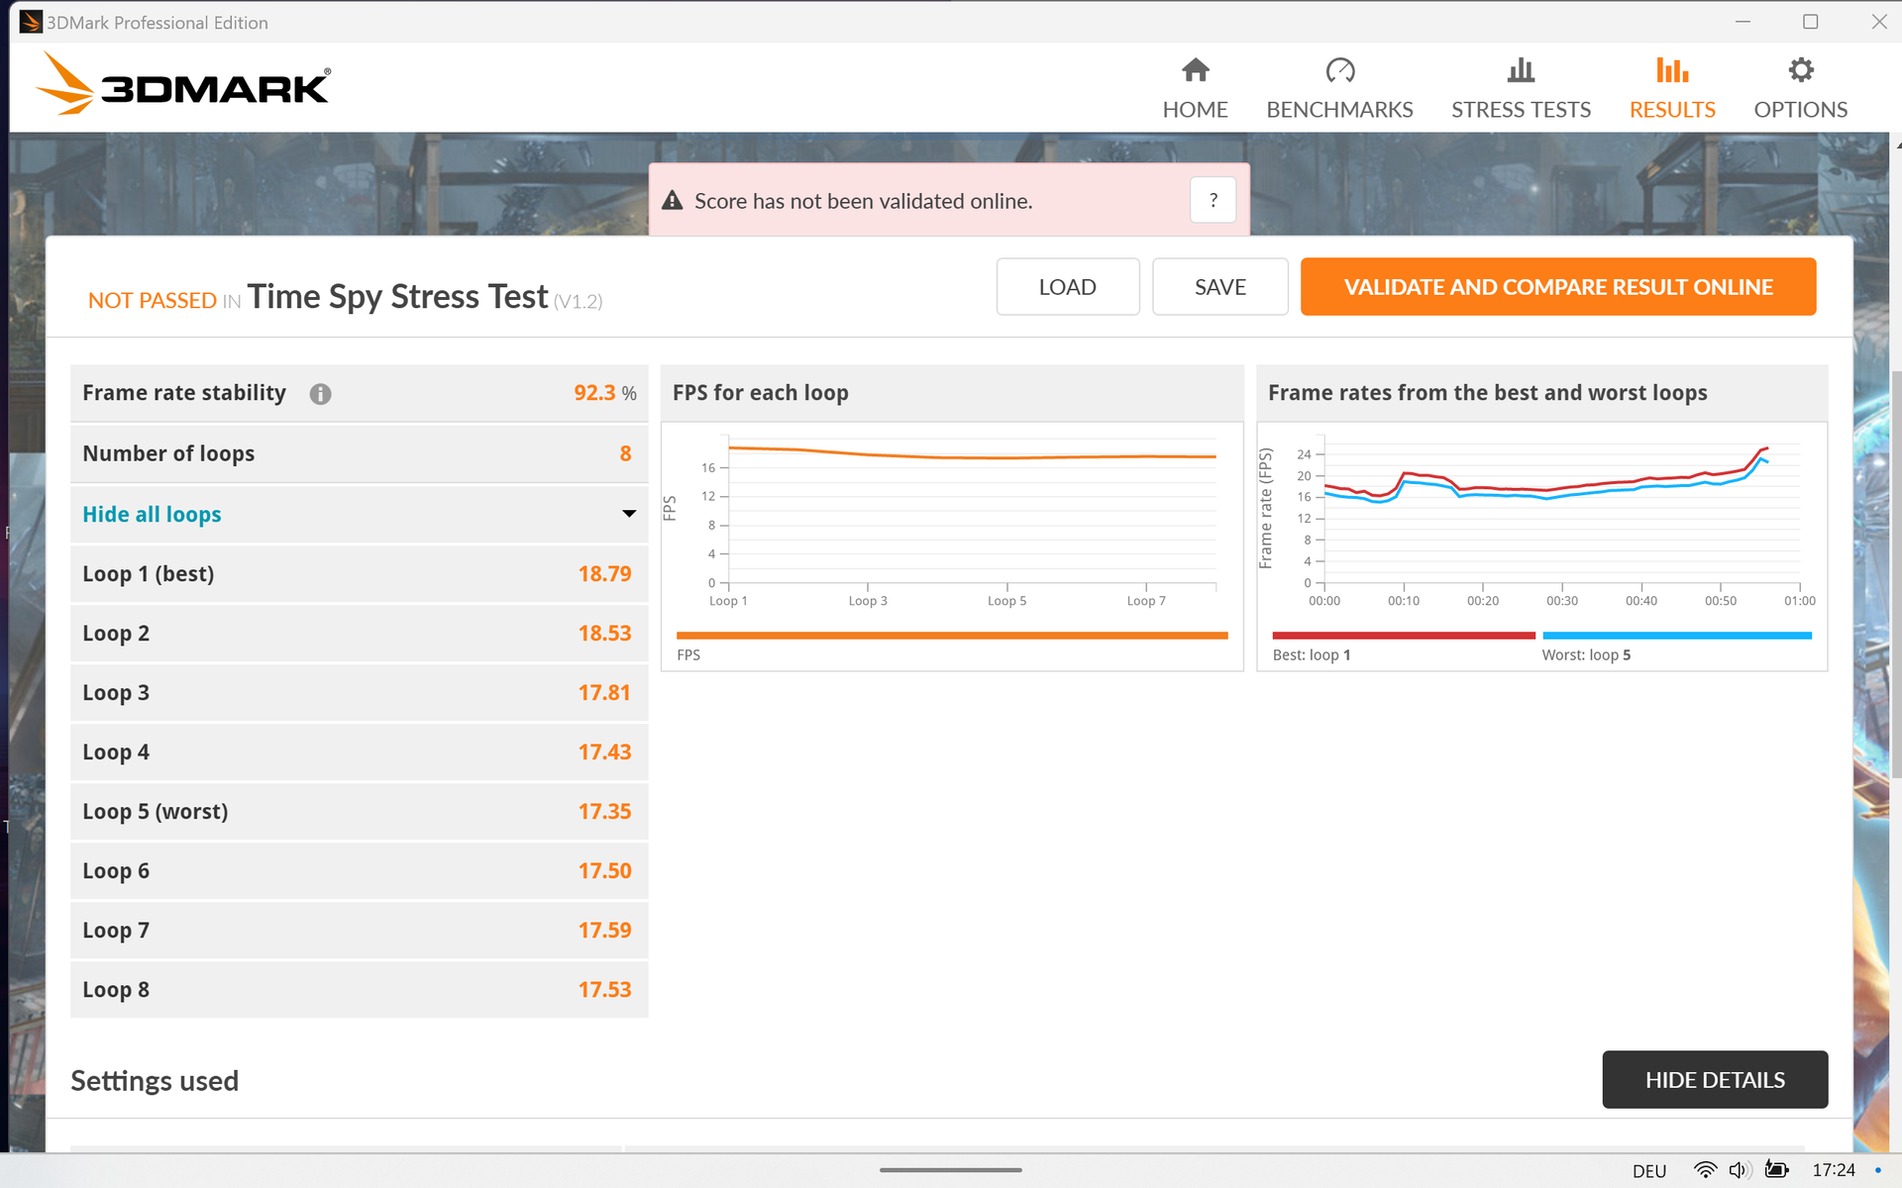Viewport: 1902px width, 1188px height.
Task: Click the Wi-Fi icon in the system tray
Action: (1705, 1170)
